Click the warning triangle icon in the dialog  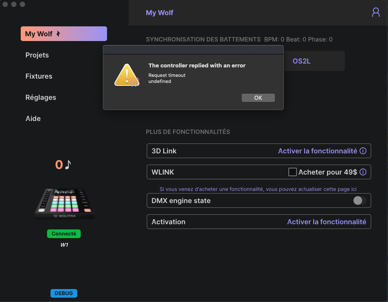(127, 75)
